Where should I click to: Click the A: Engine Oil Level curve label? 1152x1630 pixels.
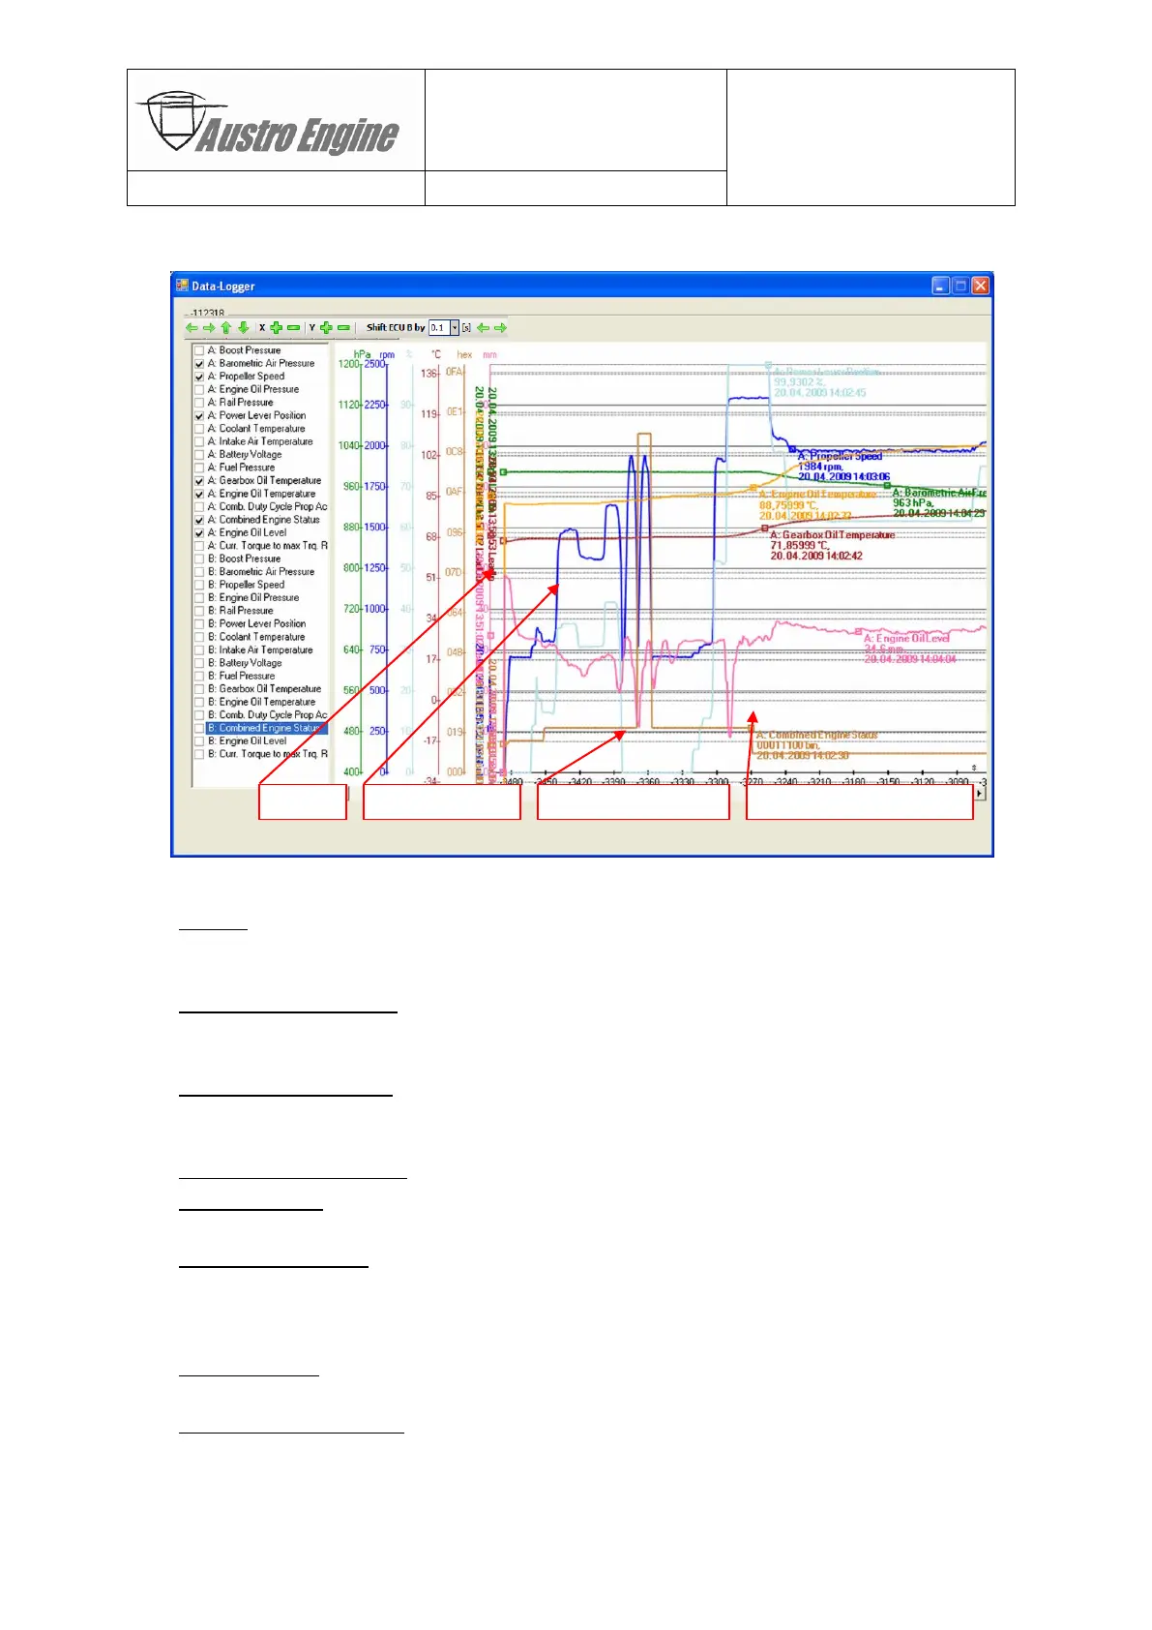pyautogui.click(x=910, y=649)
